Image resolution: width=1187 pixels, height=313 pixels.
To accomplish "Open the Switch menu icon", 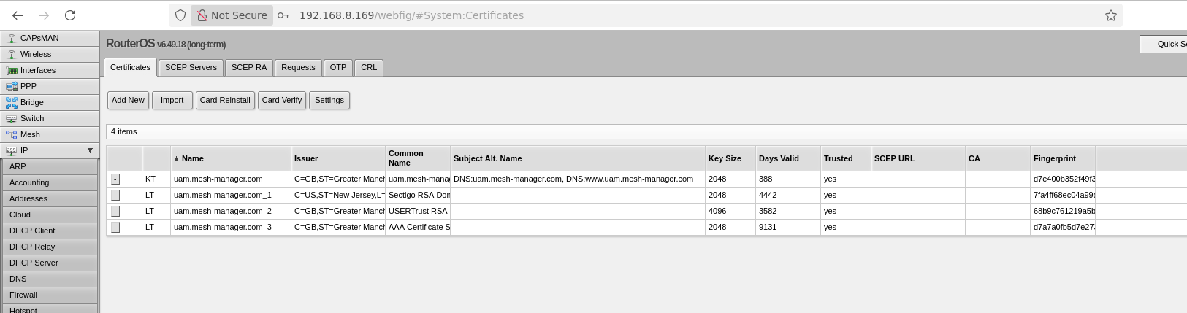I will point(12,118).
